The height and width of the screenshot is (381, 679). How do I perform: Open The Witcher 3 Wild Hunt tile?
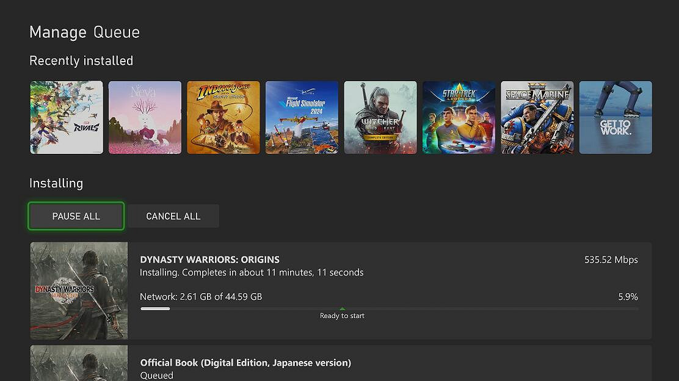380,117
